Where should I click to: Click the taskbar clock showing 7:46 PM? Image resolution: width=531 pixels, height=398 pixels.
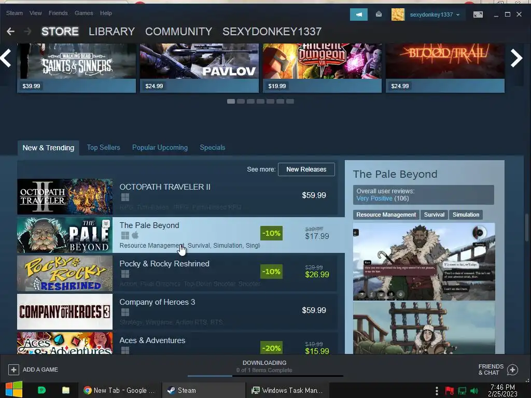point(502,391)
